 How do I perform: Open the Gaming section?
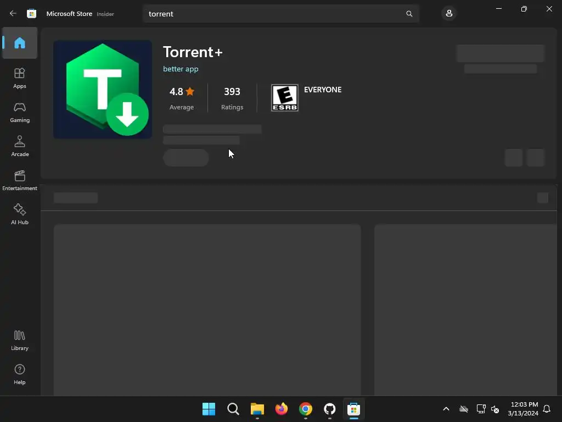click(x=20, y=112)
